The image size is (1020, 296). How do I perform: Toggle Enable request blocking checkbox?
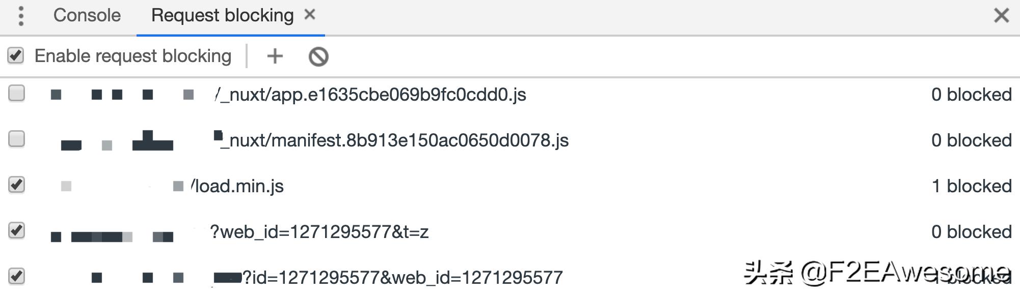click(x=16, y=55)
